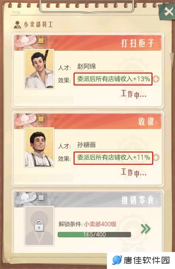
Task: Tap the grey hat icon in 推销零食 banner
Action: tap(26, 198)
